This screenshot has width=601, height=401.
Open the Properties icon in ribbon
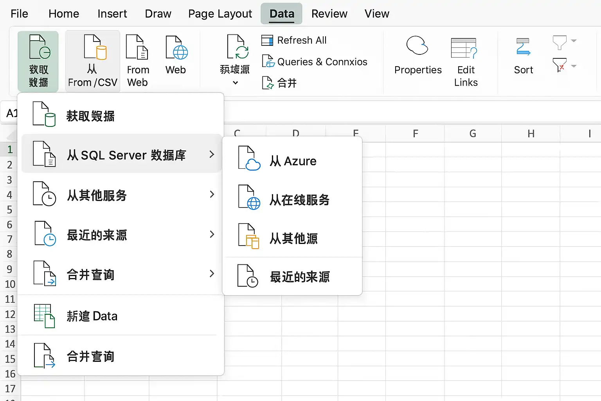[x=417, y=45]
